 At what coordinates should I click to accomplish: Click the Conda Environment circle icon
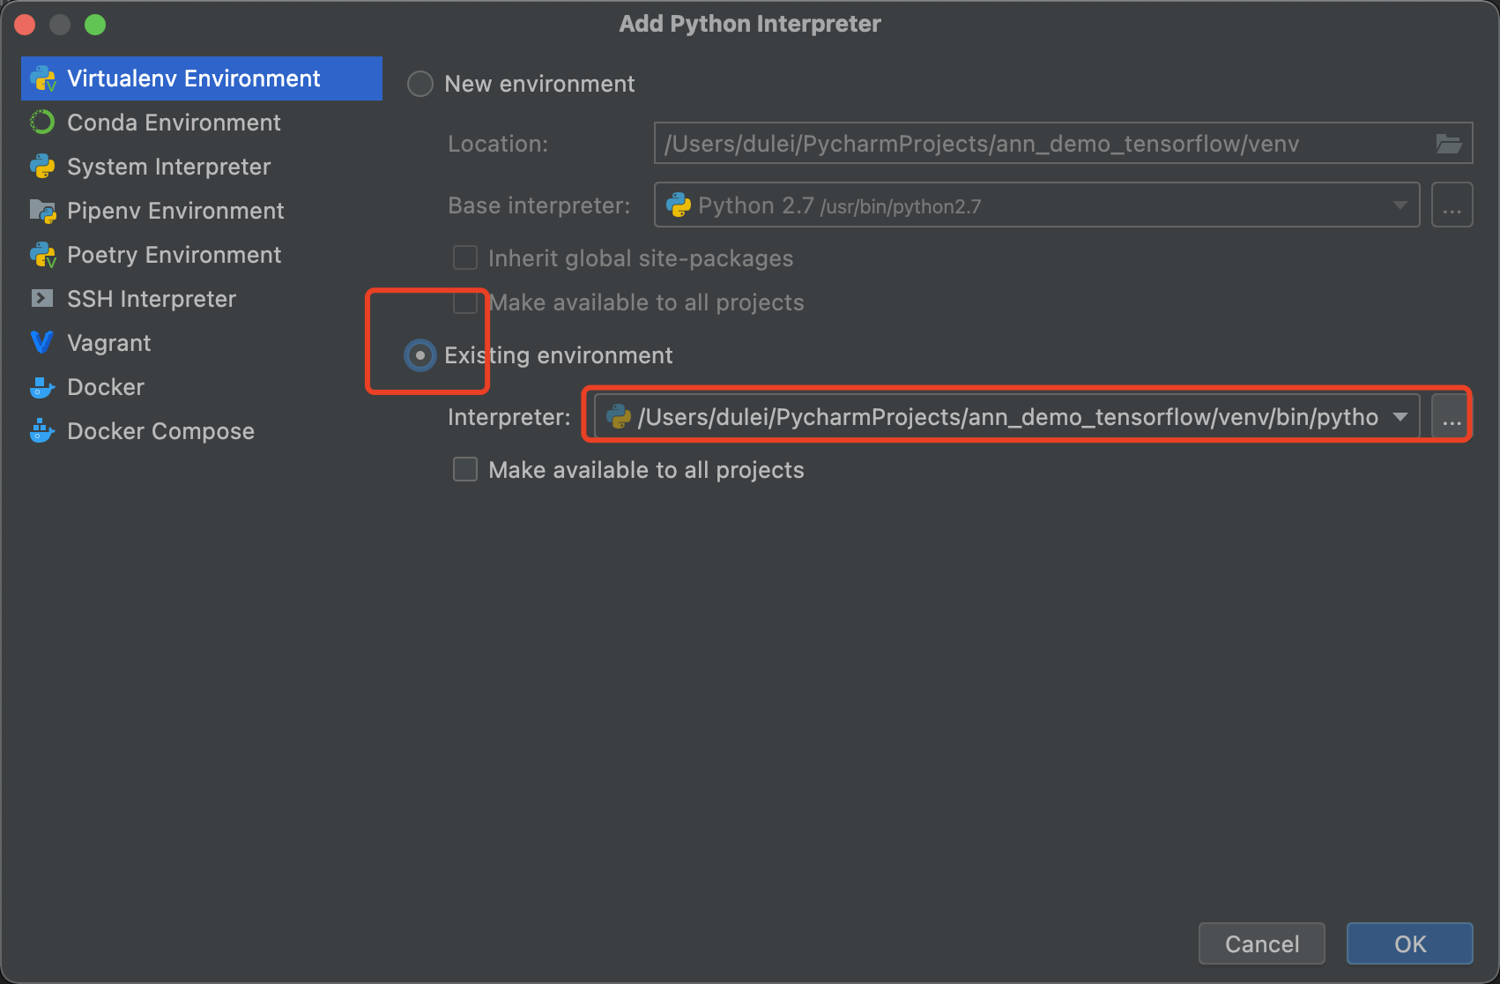click(42, 123)
